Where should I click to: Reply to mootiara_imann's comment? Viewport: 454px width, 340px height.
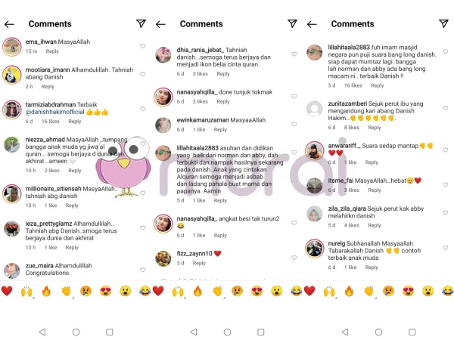48,86
